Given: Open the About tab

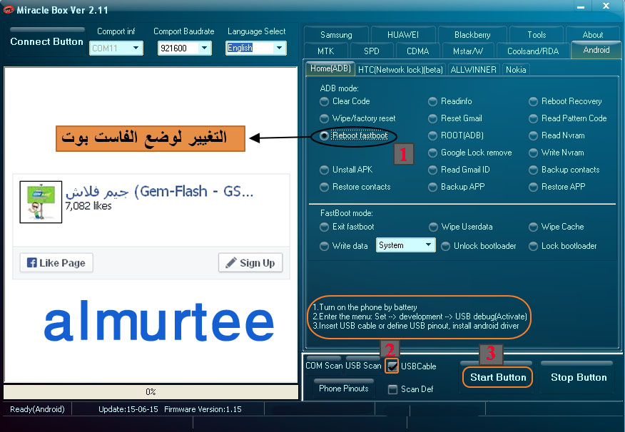Looking at the screenshot, I should [x=593, y=35].
